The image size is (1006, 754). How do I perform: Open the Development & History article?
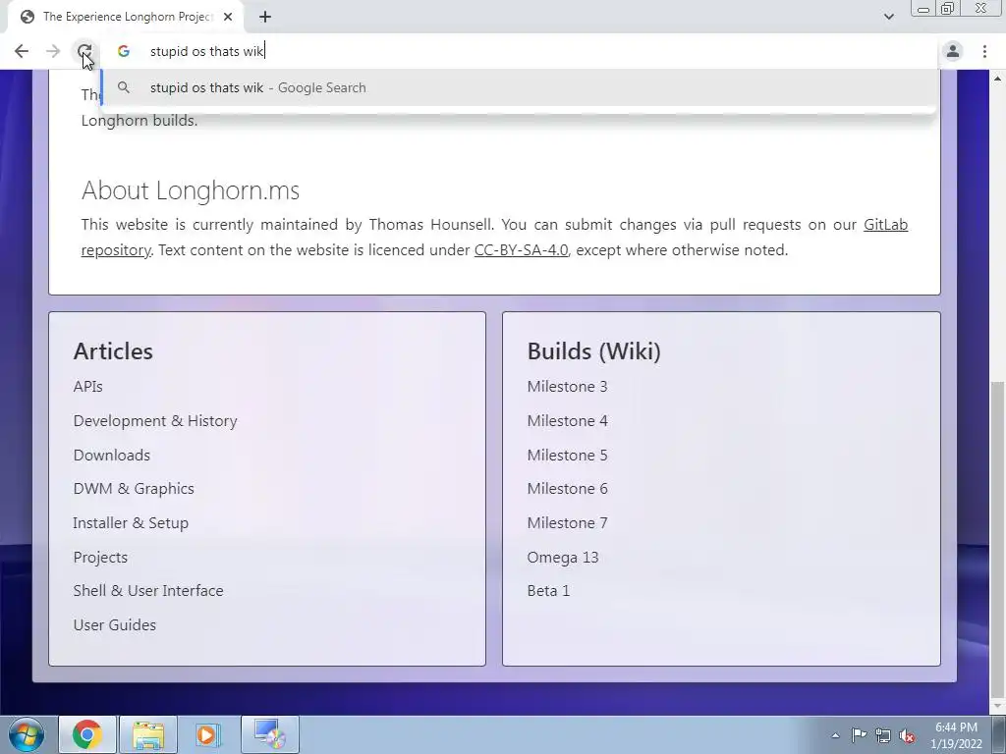click(x=155, y=421)
